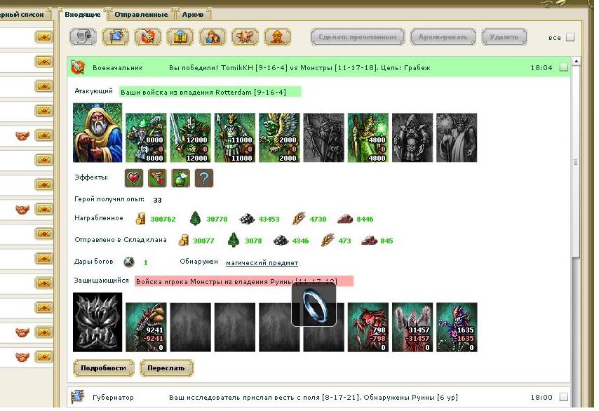This screenshot has width=599, height=411.
Task: Open the question mark effect icon
Action: pos(204,178)
